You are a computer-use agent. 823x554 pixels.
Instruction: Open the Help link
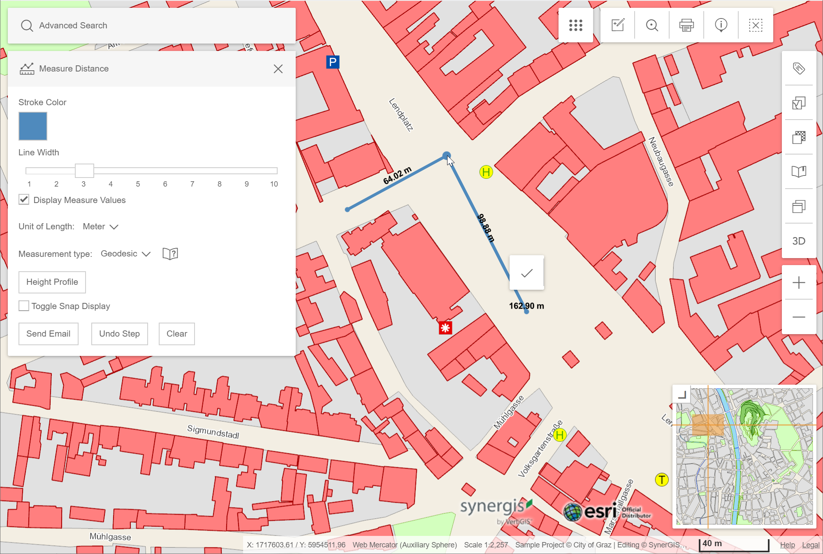point(787,545)
